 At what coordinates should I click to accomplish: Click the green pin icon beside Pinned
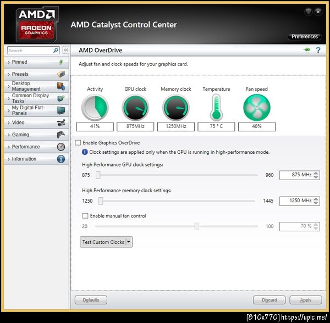61,62
